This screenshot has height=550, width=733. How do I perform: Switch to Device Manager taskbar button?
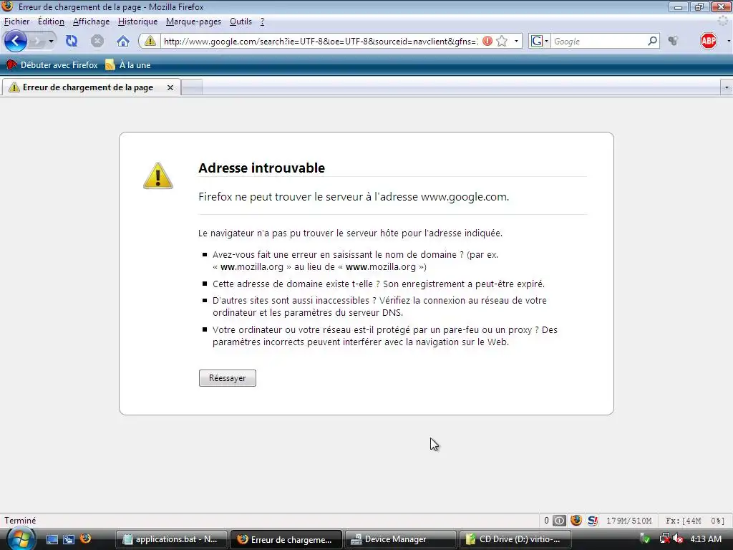(x=401, y=539)
